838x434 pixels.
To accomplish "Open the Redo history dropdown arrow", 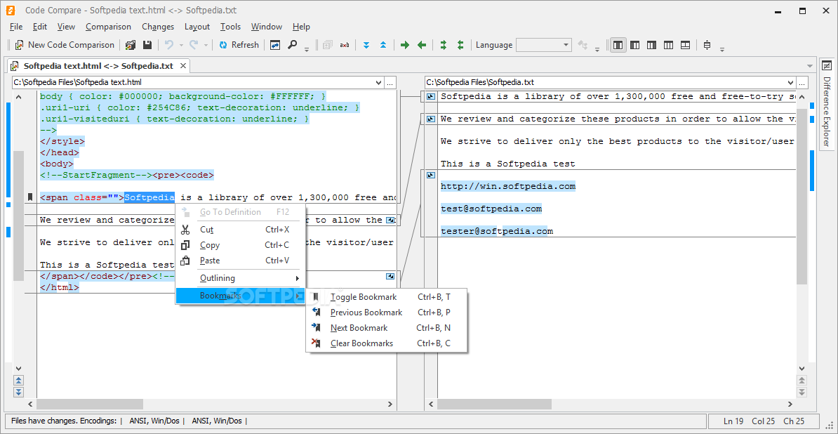I will (206, 46).
